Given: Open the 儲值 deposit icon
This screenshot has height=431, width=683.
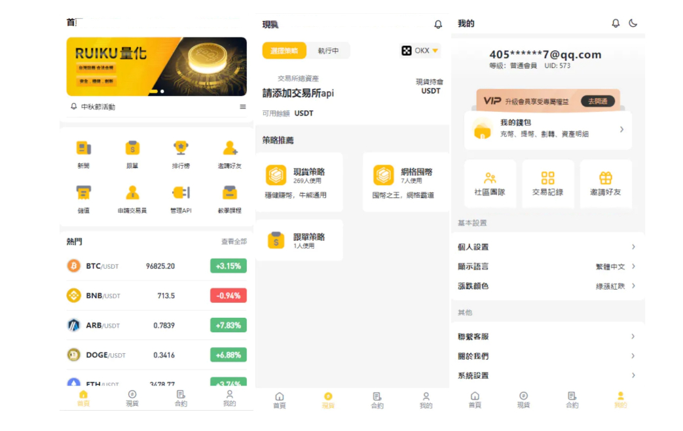Looking at the screenshot, I should tap(84, 193).
